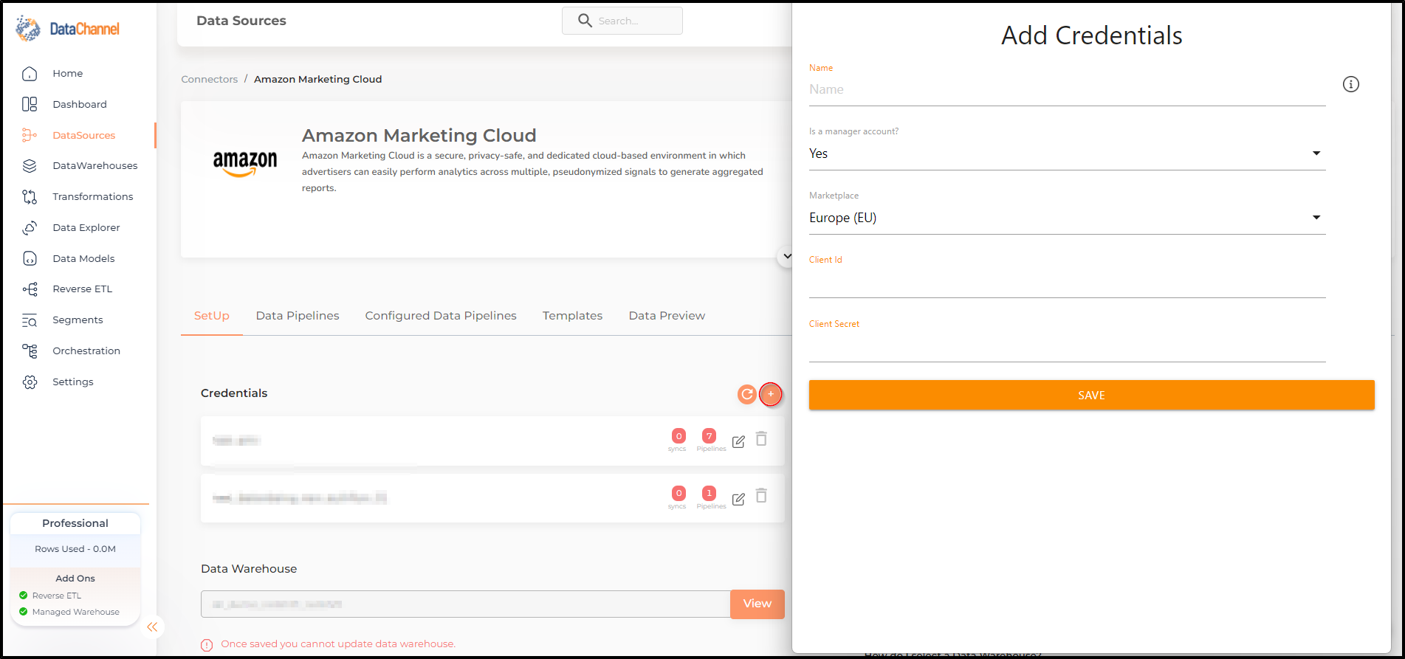Go to Orchestration in the sidebar
1405x659 pixels.
point(86,351)
